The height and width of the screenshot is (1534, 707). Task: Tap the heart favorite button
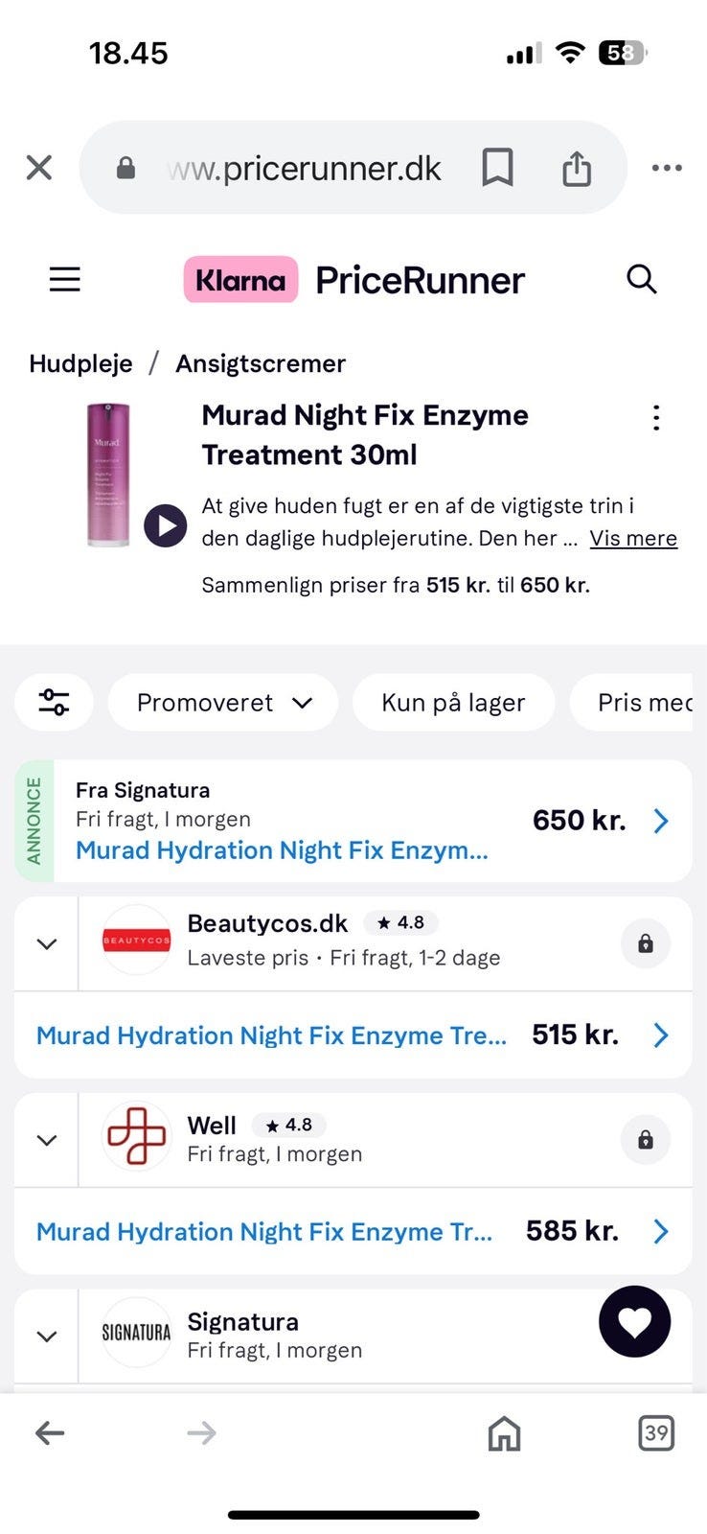(634, 1321)
